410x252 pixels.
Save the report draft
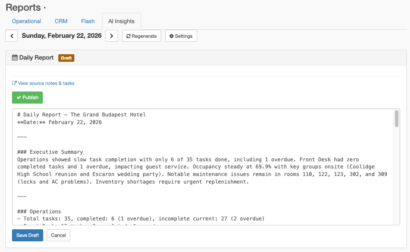pos(28,235)
